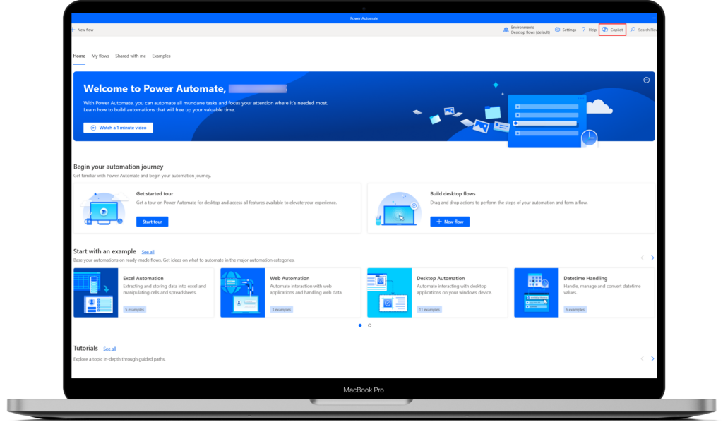This screenshot has width=723, height=422.
Task: Open See all link for Tutorials
Action: (x=109, y=349)
